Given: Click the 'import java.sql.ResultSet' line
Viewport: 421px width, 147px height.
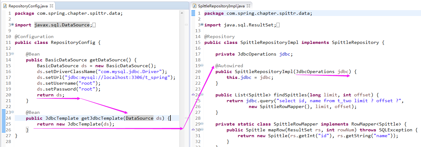Looking at the screenshot, I should click(240, 25).
